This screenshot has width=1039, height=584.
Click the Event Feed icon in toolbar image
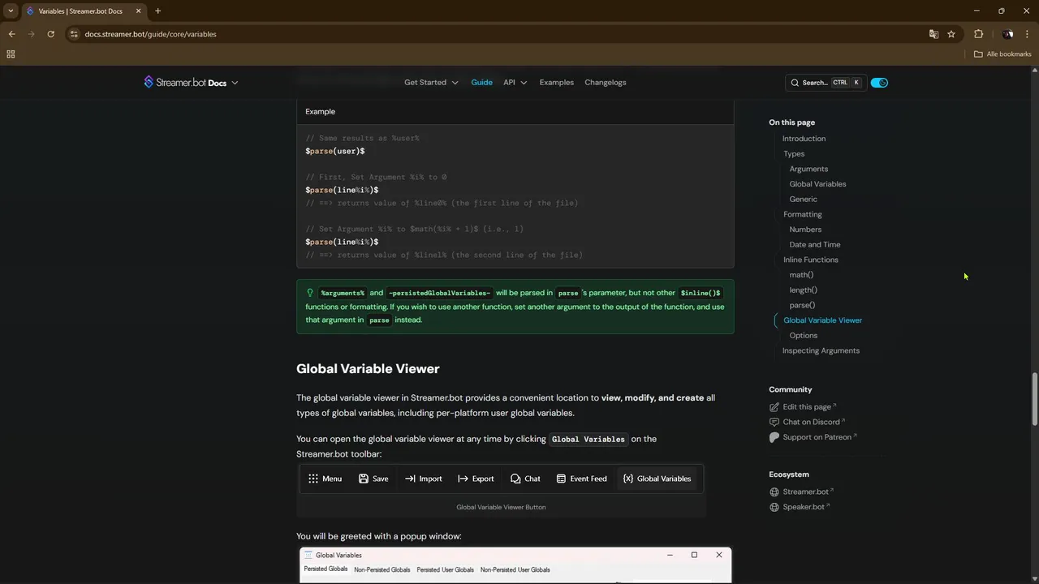tap(561, 479)
